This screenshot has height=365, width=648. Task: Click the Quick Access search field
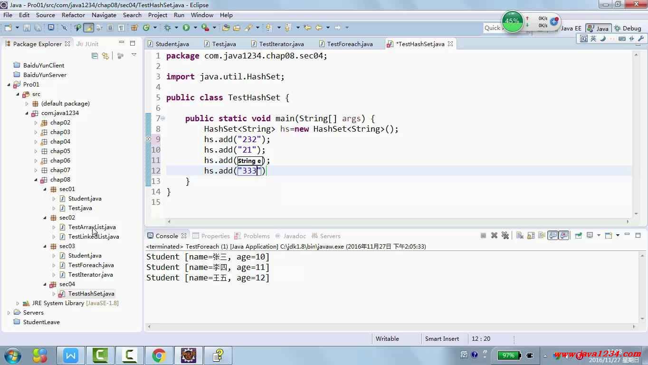pos(493,28)
